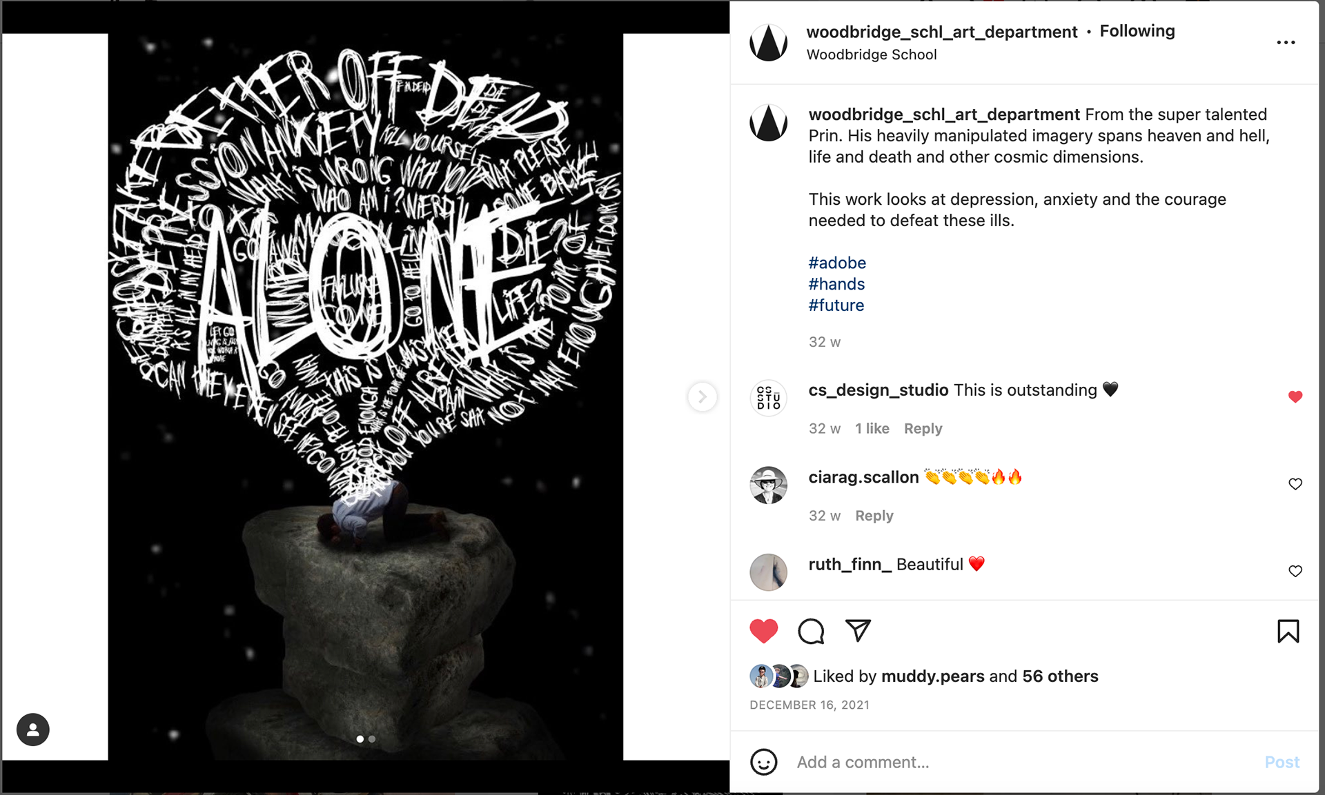Like ruth_finn_'s comment heart
Image resolution: width=1325 pixels, height=795 pixels.
coord(1295,571)
